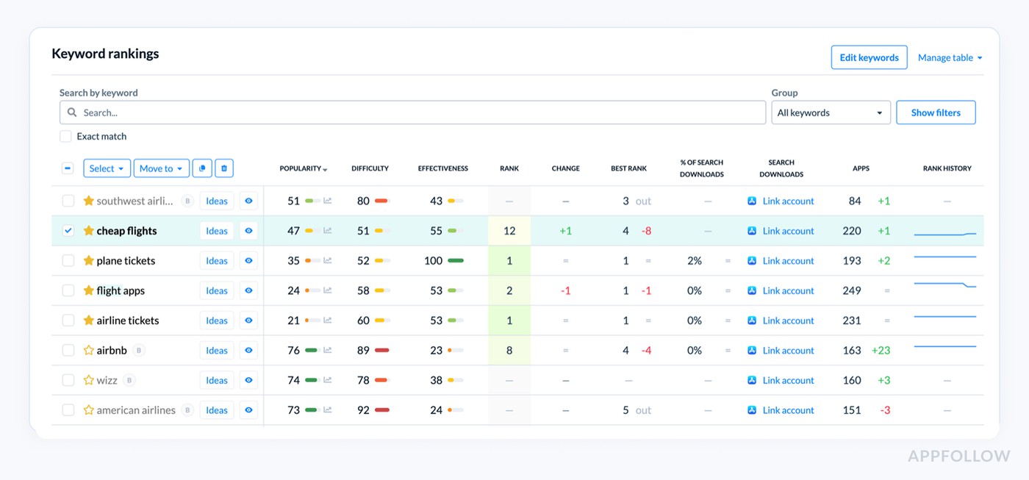Enable the Exact match checkbox
Screen dimensions: 1029x480
(65, 136)
